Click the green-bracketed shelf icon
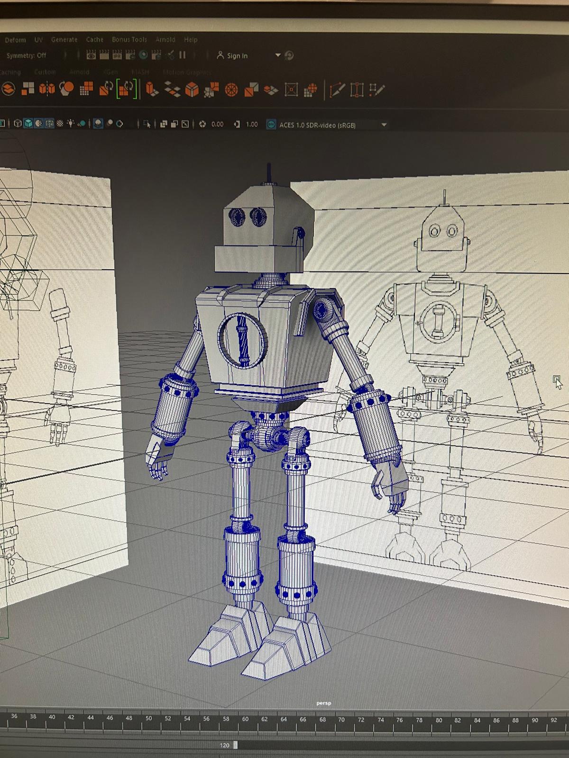This screenshot has height=758, width=569. click(x=127, y=89)
